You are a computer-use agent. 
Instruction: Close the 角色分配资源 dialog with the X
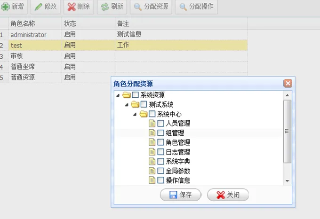pos(288,83)
